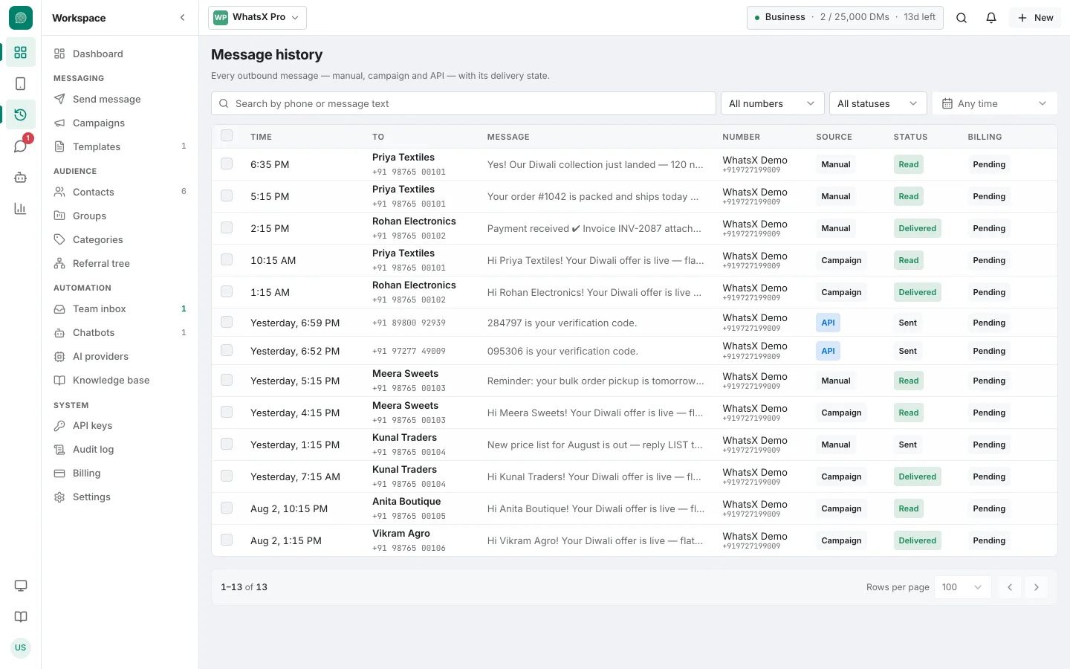Click the Campaigns megaphone icon
1070x669 pixels.
[59, 123]
